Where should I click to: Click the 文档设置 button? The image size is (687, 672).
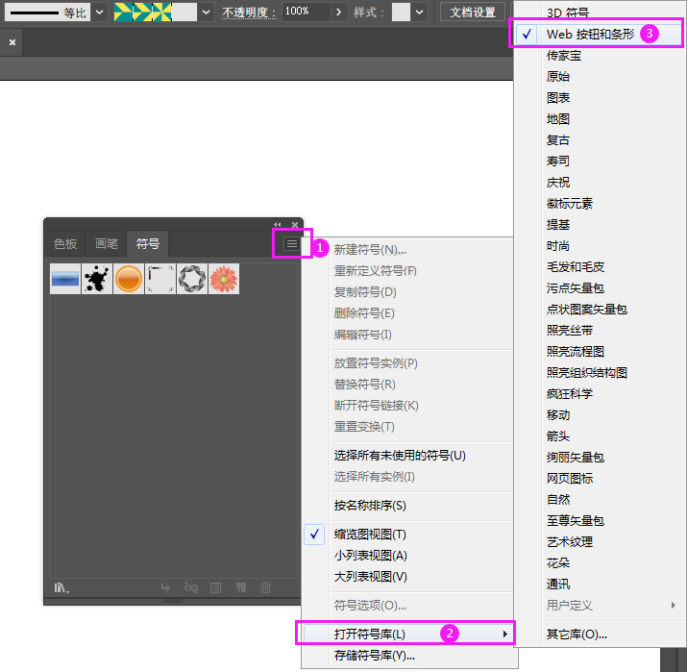click(x=473, y=12)
